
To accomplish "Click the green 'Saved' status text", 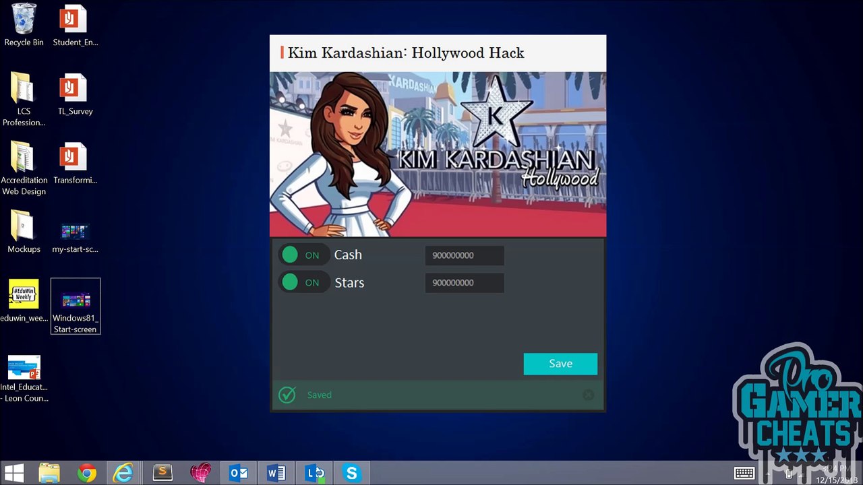I will (319, 395).
